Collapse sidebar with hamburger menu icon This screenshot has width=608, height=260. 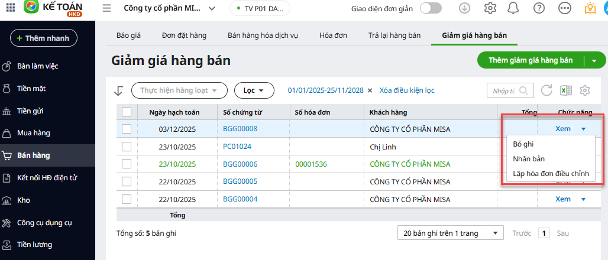pos(106,8)
